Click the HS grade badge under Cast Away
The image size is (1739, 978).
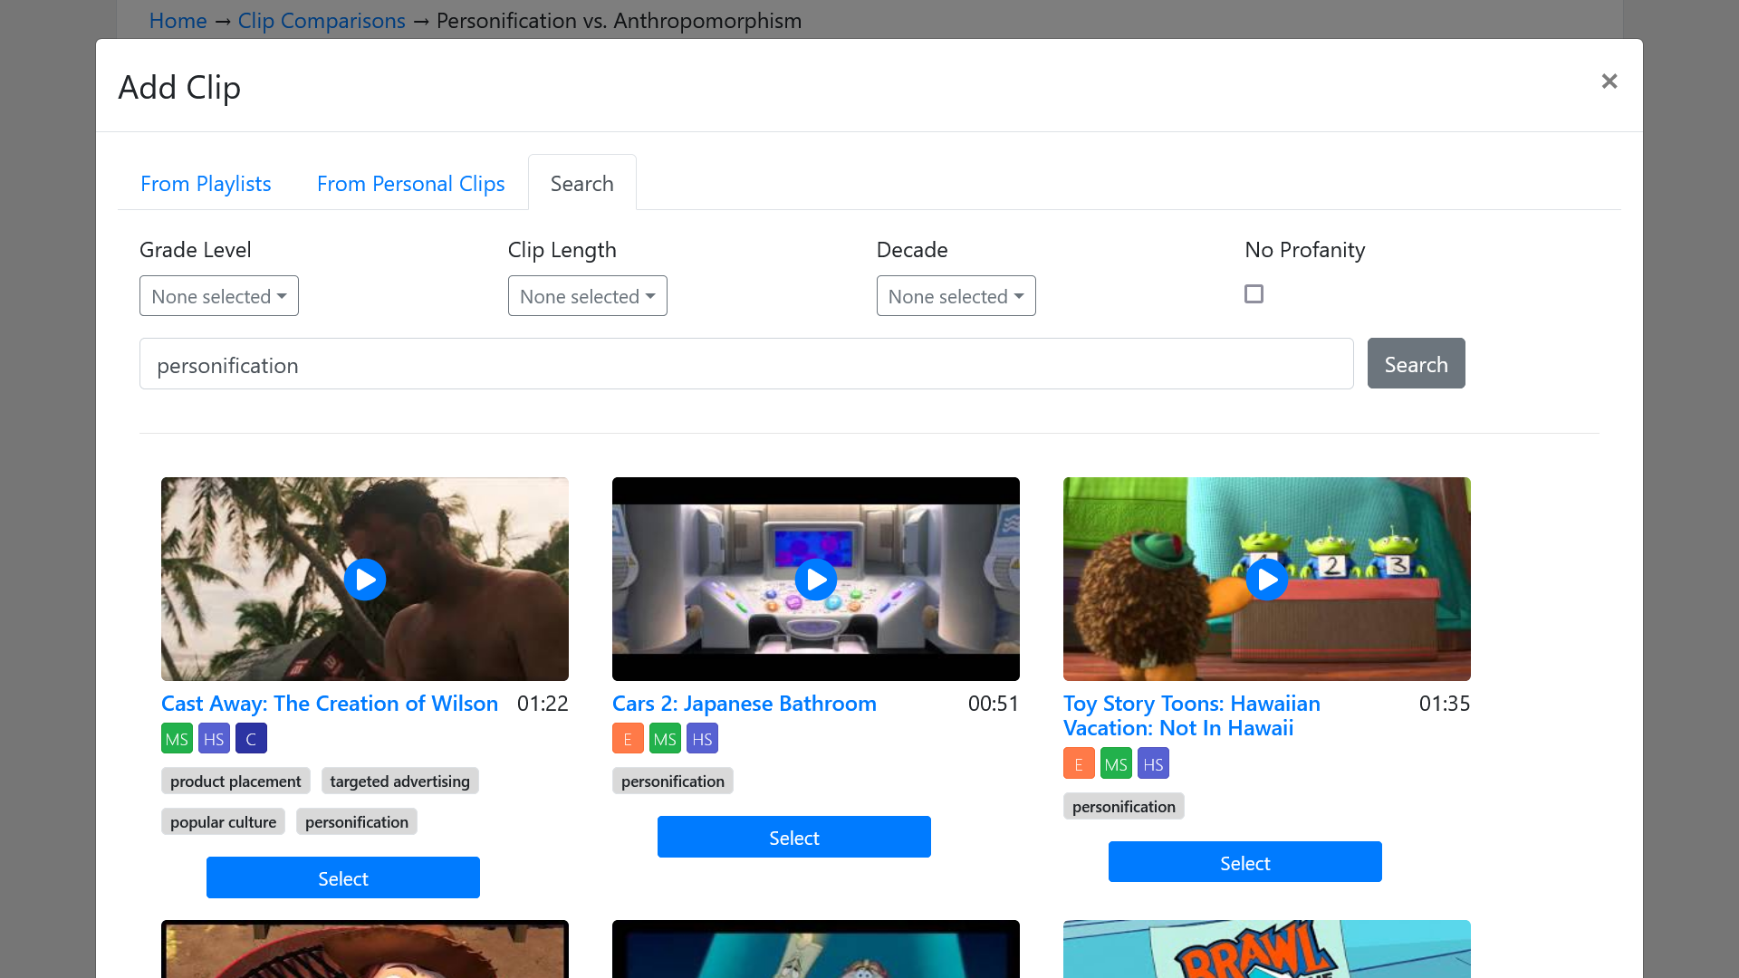[x=214, y=739]
